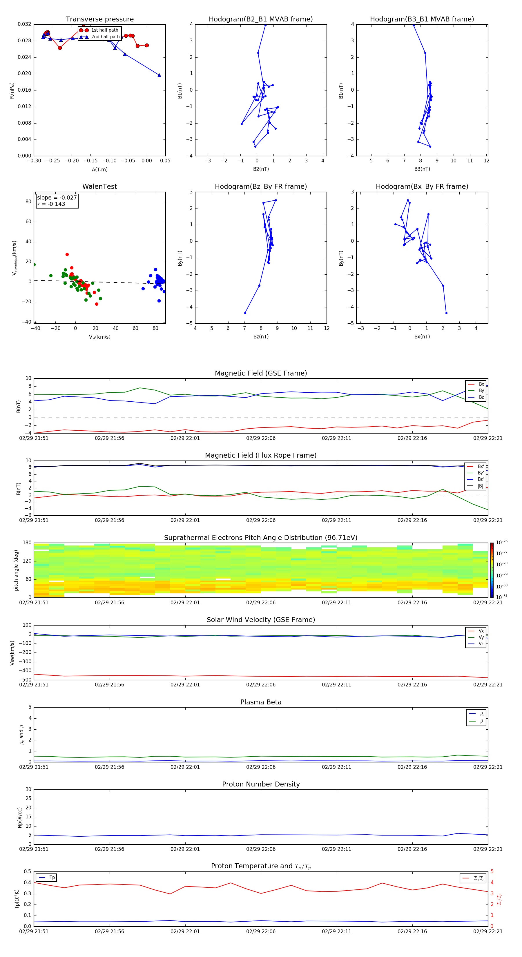This screenshot has width=522, height=957.
Task: Click the red Walen point near 27 km/s
Action: 67,255
